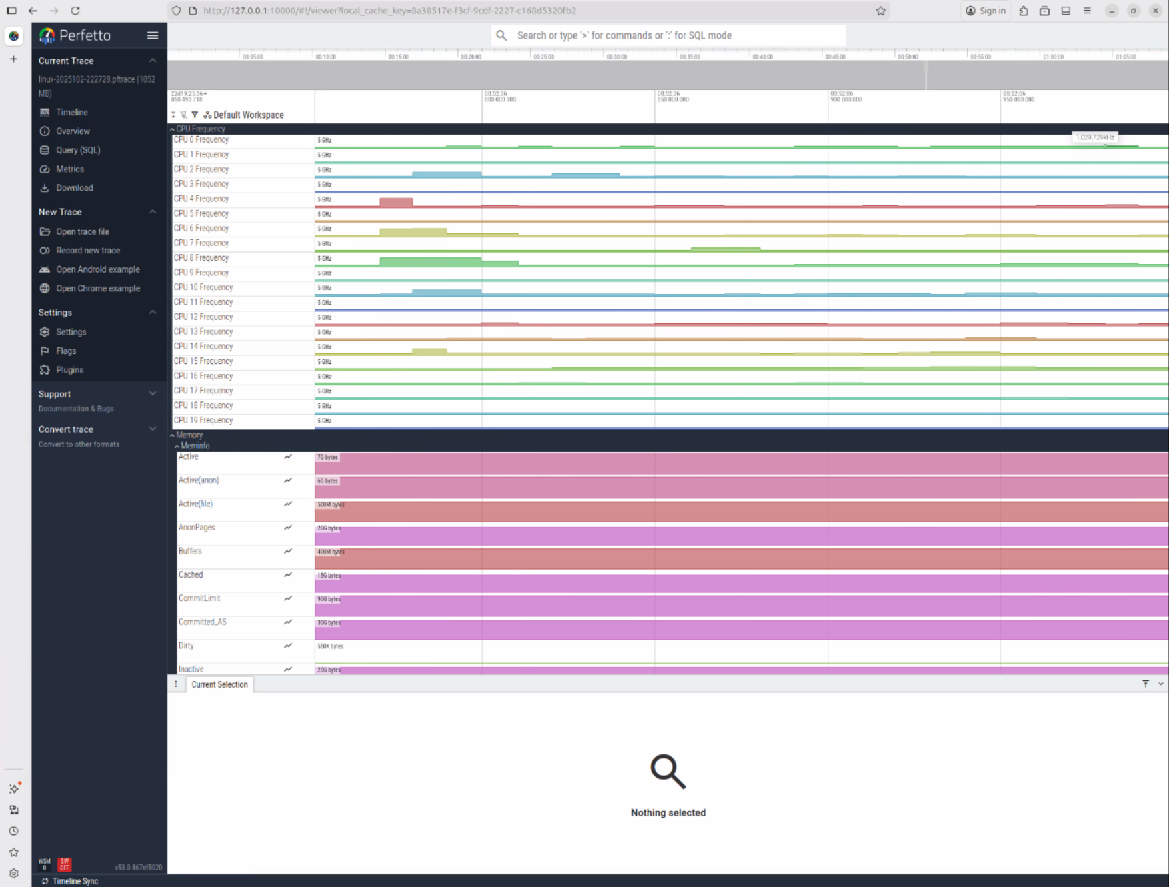Viewport: 1169px width, 887px height.
Task: Select the Current Selection tab
Action: click(x=219, y=684)
